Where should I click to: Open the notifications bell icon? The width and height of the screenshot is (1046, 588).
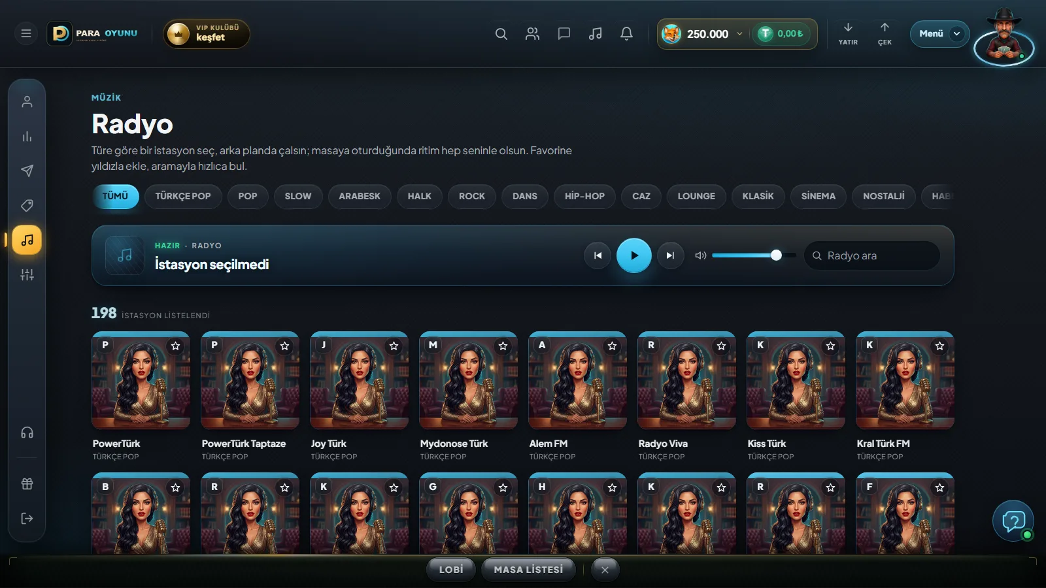[626, 33]
